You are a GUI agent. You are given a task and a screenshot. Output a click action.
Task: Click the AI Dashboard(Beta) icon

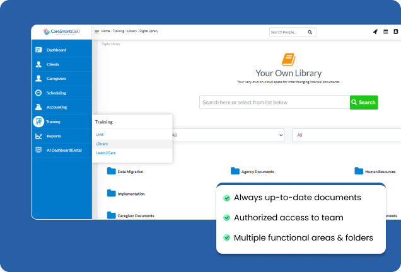click(38, 150)
